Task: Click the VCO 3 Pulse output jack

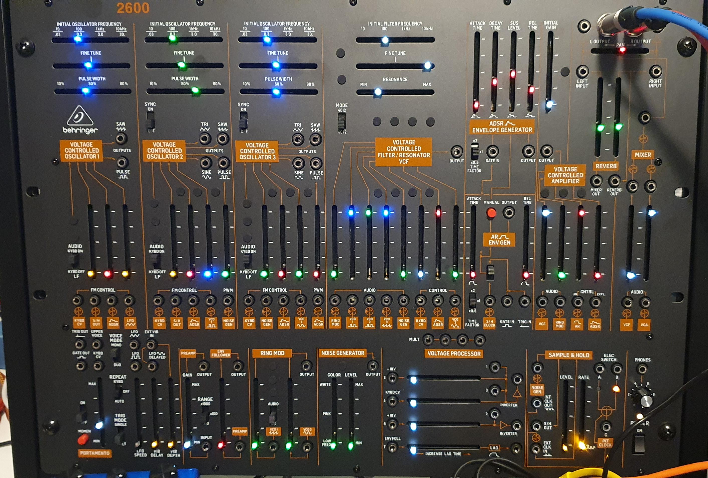Action: click(x=316, y=163)
